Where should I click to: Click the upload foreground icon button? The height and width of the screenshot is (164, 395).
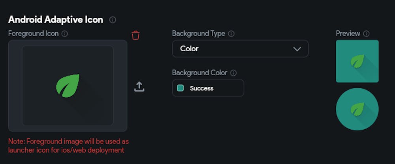[x=139, y=87]
